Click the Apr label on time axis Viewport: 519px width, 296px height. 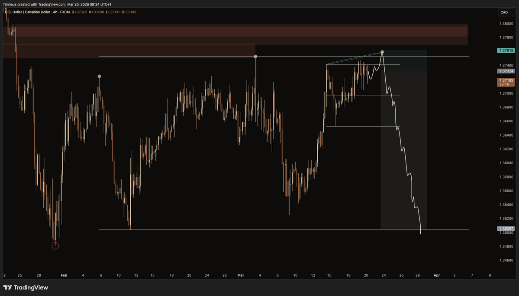pyautogui.click(x=437, y=275)
